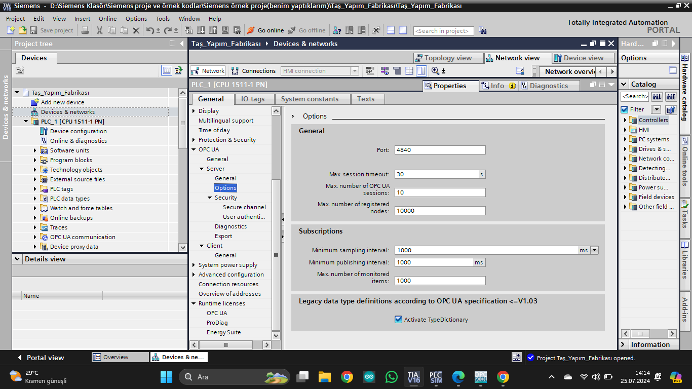The height and width of the screenshot is (389, 692).
Task: Click the Port input field
Action: (x=440, y=150)
